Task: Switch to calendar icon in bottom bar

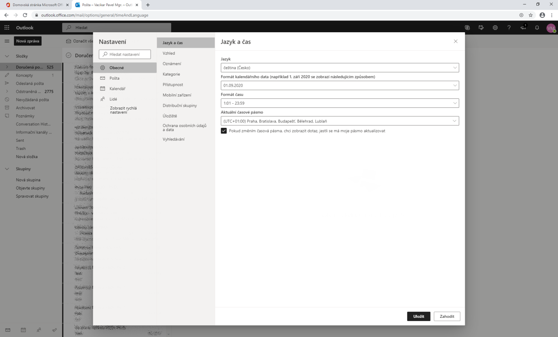Action: coord(23,330)
